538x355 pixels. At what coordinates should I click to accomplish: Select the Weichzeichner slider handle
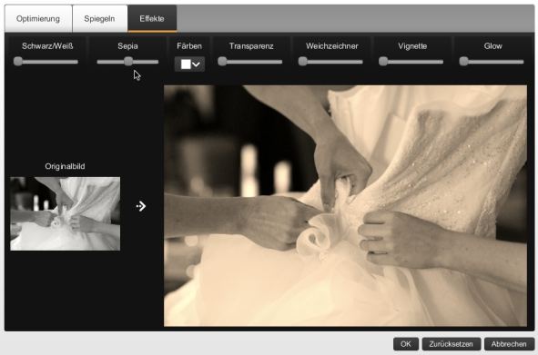coord(302,61)
